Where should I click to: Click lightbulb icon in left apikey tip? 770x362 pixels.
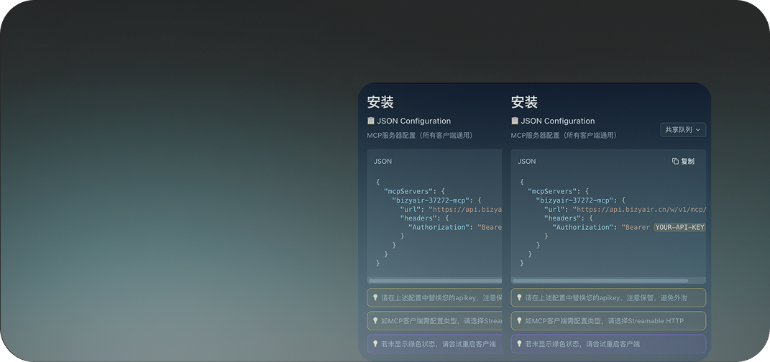pyautogui.click(x=375, y=297)
